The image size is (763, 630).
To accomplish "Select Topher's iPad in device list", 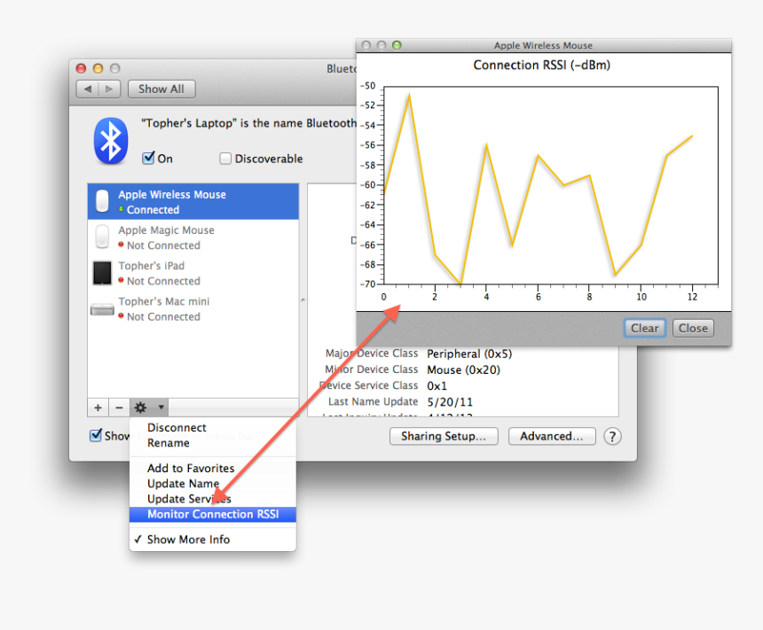I will (x=193, y=273).
